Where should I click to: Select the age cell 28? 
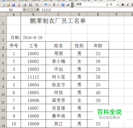[x=98, y=69]
